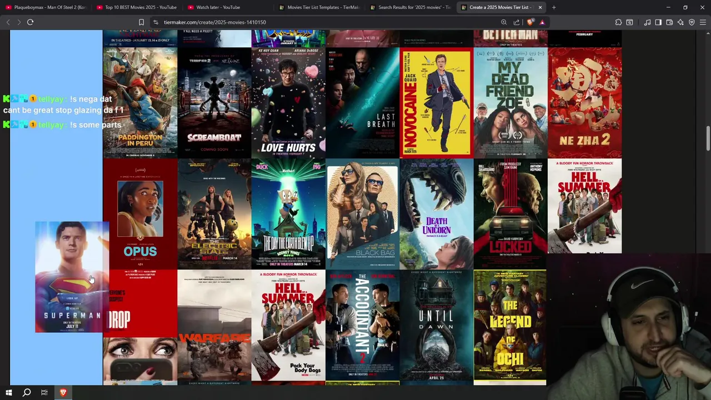
Task: Select the Love Hurts poster
Action: 288,103
